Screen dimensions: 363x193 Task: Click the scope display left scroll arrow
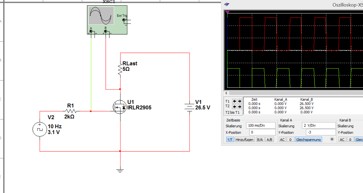(x=226, y=93)
